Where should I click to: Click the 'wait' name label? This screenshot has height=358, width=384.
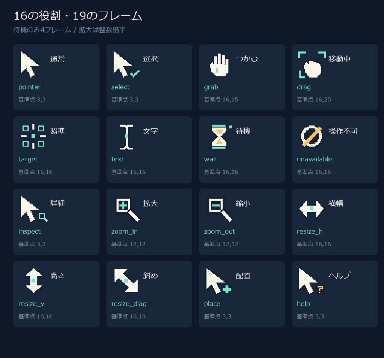(x=211, y=159)
